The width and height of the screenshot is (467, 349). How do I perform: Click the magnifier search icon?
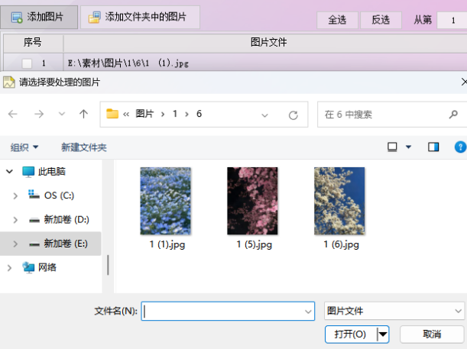[x=453, y=115]
